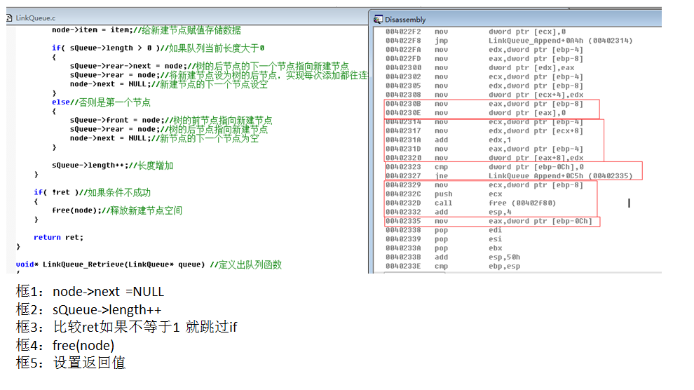Click the 'if( sQueue->length > 0 )' line
This screenshot has width=694, height=390.
pyautogui.click(x=158, y=48)
